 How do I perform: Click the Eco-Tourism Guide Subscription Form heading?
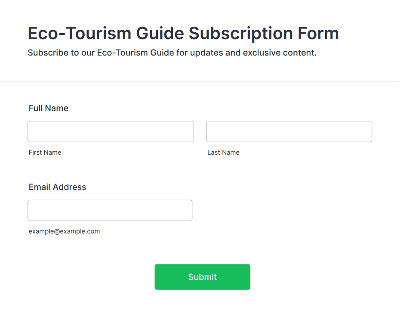[183, 33]
